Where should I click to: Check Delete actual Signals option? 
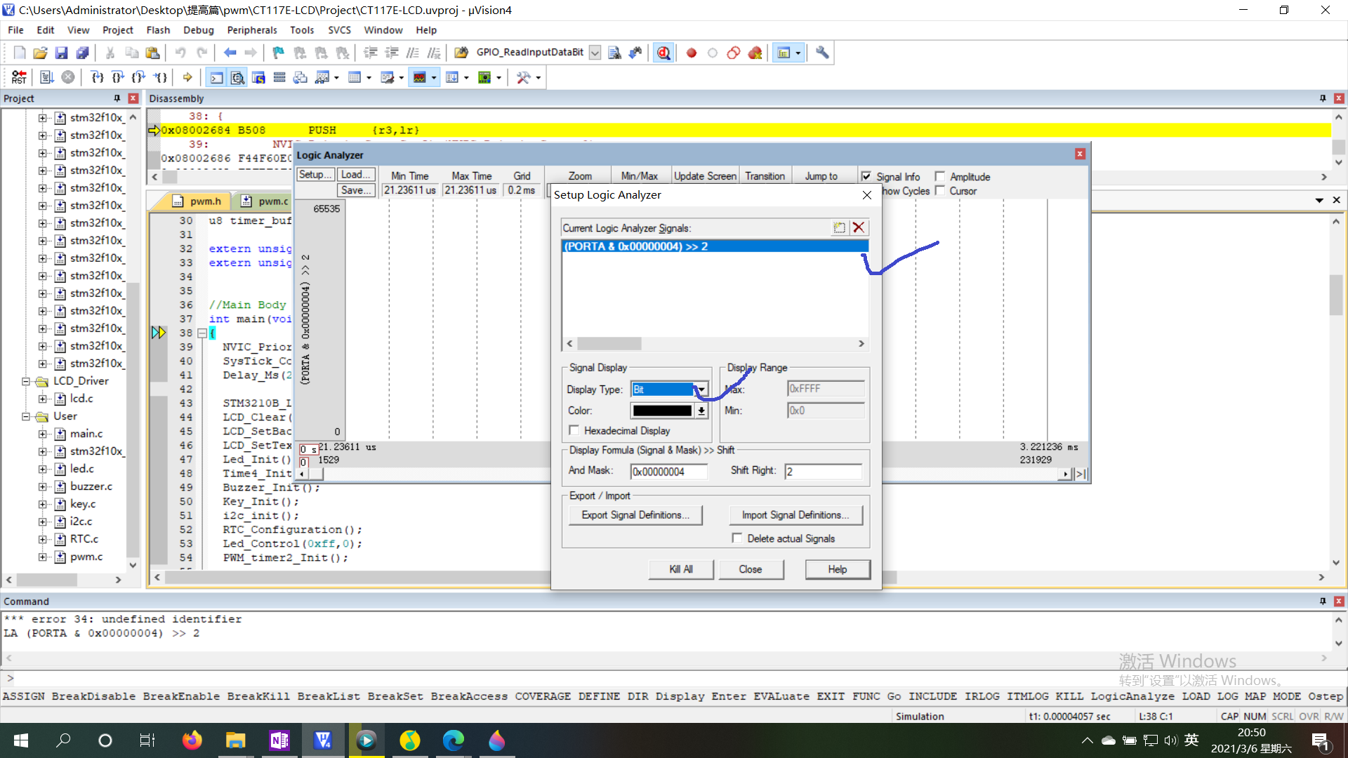(736, 538)
